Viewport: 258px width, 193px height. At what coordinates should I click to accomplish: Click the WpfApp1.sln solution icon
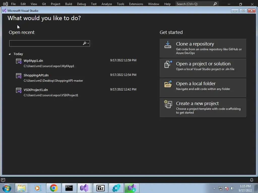click(19, 61)
